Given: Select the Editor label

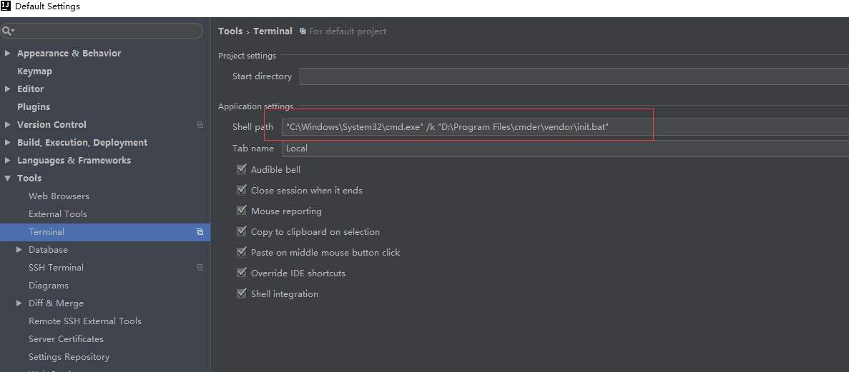Looking at the screenshot, I should coord(30,89).
